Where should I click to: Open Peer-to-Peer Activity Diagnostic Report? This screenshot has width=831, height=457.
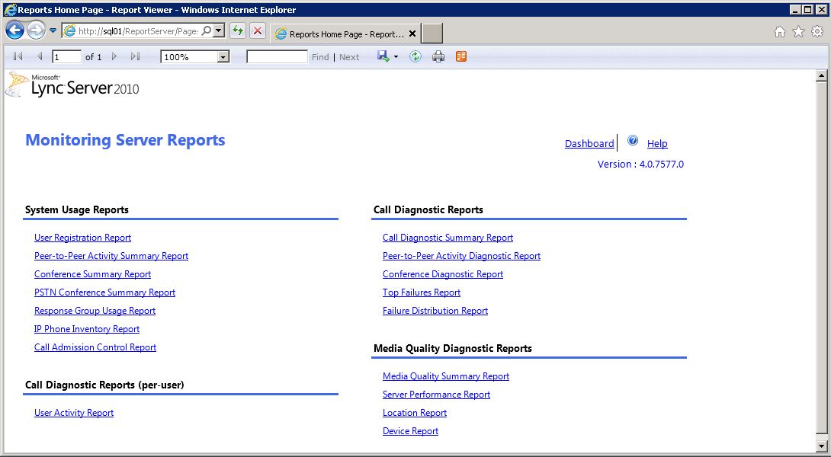tap(461, 256)
